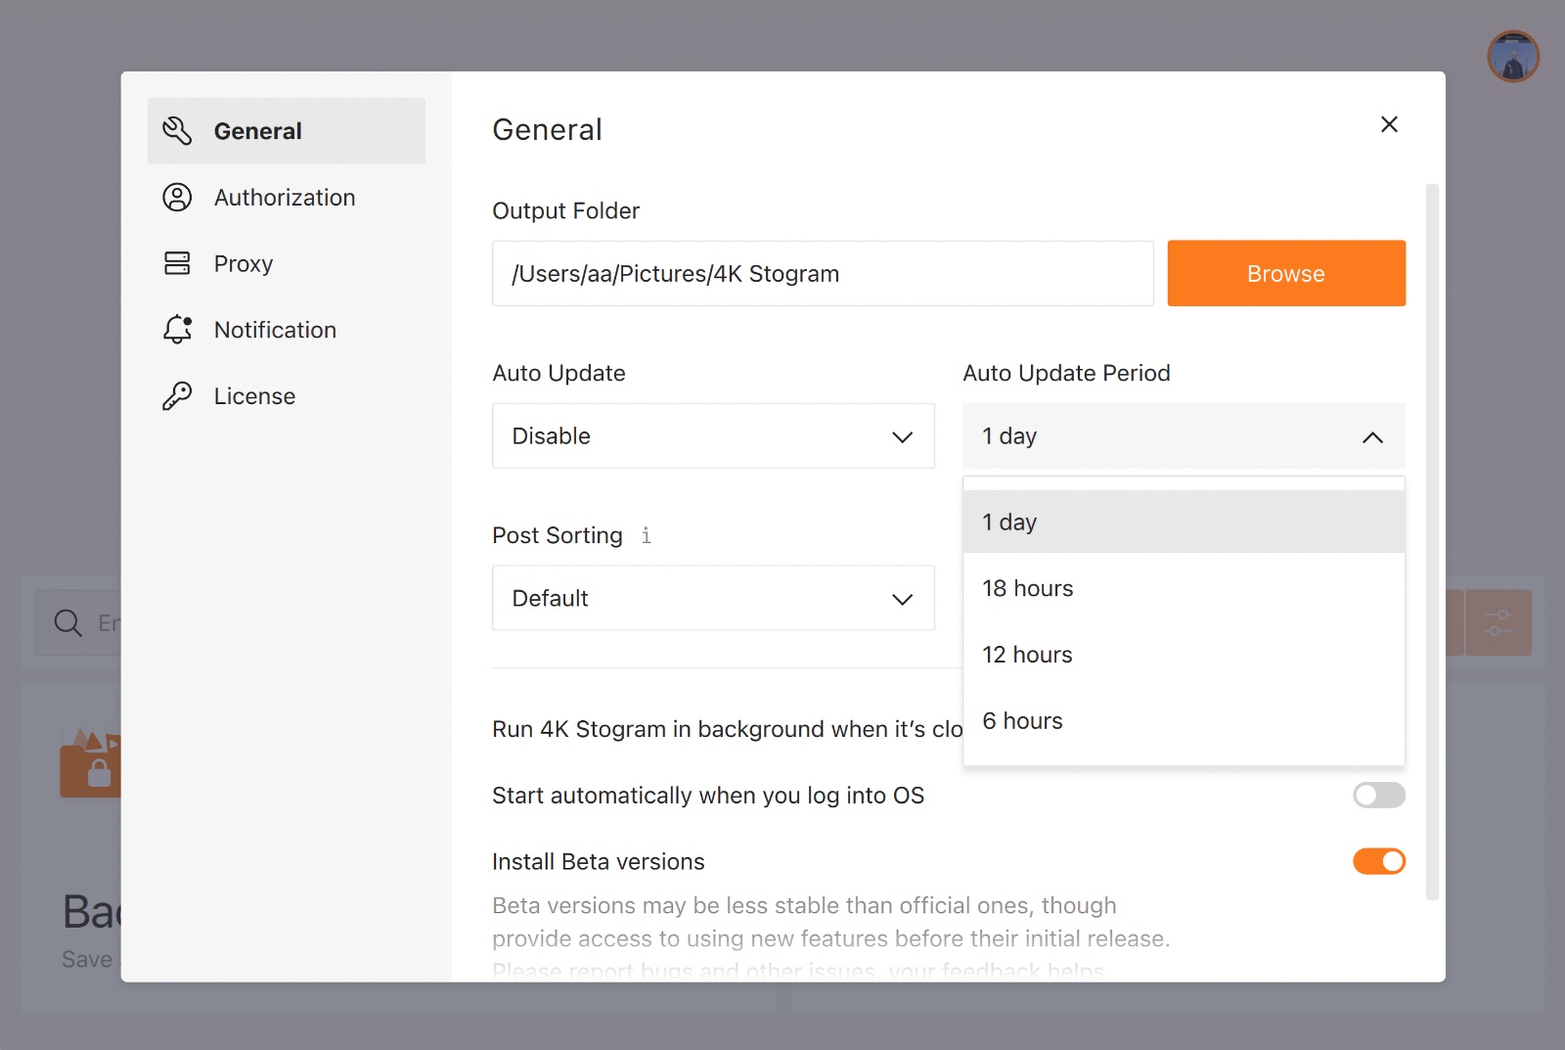The width and height of the screenshot is (1565, 1050).
Task: Click the License key icon
Action: click(x=177, y=396)
